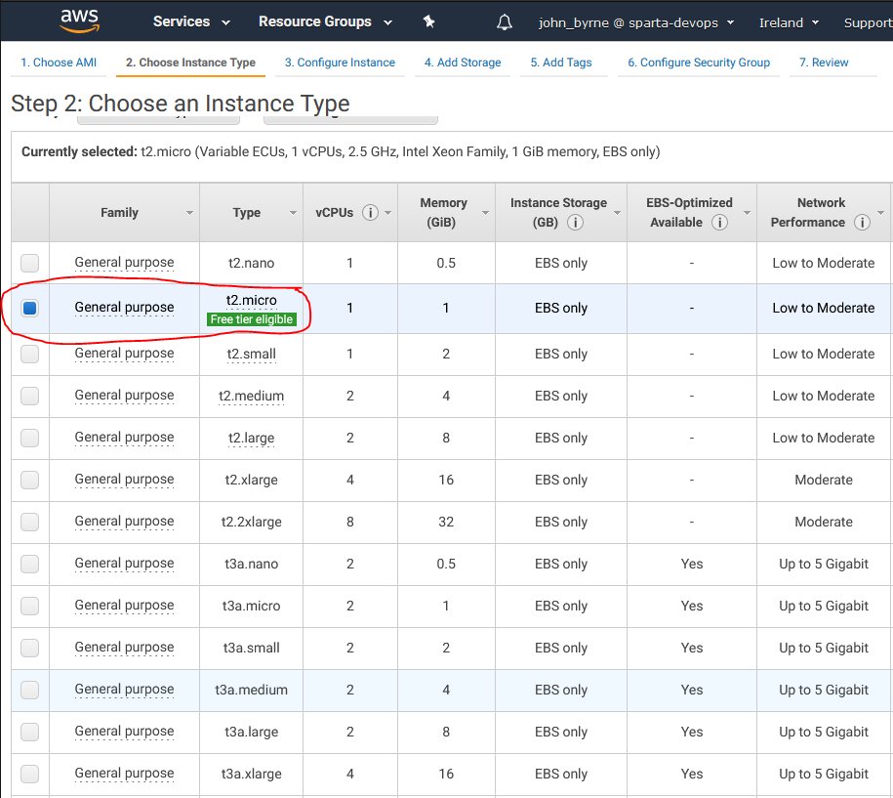
Task: Open the Family column filter arrow
Action: point(189,213)
